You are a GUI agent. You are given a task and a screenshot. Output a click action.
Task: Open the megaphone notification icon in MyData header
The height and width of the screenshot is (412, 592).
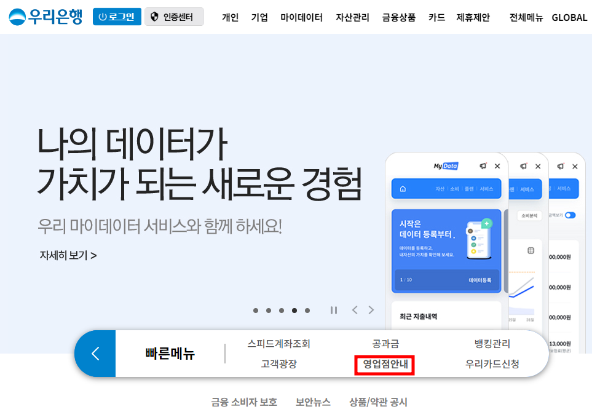(483, 166)
